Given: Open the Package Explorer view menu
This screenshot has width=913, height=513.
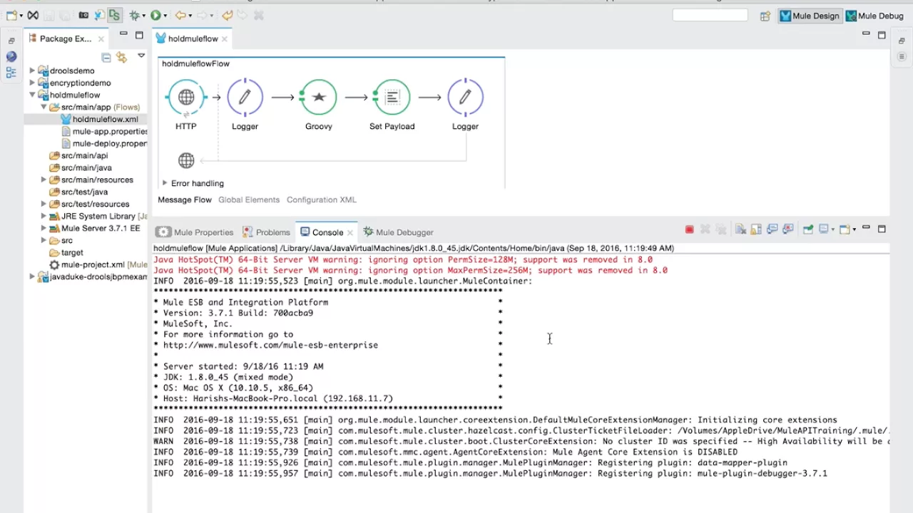Looking at the screenshot, I should point(141,56).
